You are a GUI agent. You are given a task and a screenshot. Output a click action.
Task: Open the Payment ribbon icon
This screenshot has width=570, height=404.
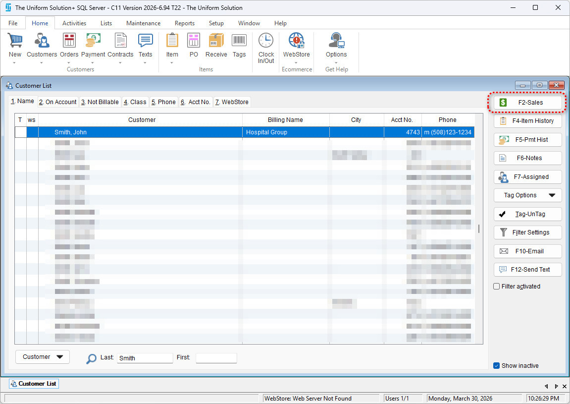[x=93, y=41]
